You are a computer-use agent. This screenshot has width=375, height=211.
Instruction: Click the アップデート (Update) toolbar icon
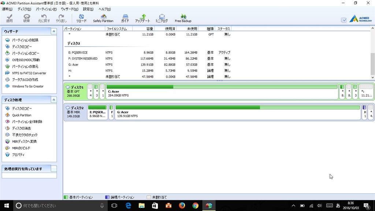point(142,18)
